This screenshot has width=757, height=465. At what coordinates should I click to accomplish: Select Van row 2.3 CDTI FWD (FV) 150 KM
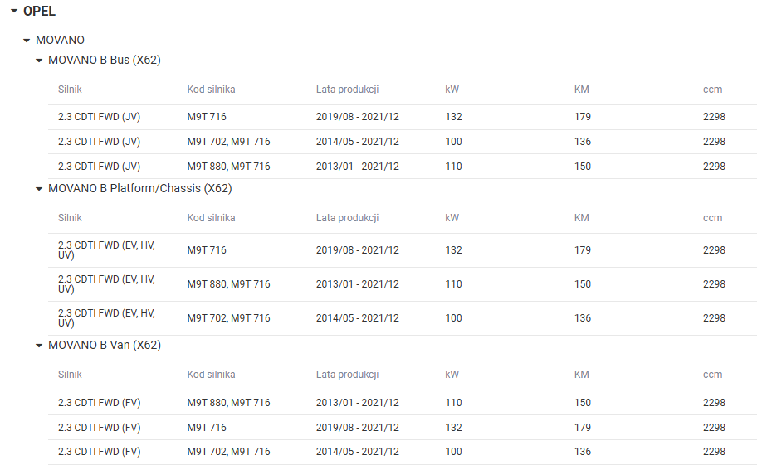tap(403, 403)
